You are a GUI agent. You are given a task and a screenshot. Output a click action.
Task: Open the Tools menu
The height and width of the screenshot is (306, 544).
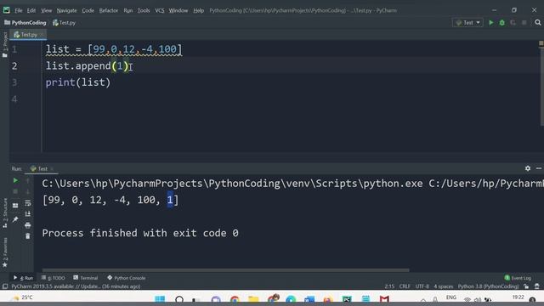pos(144,10)
